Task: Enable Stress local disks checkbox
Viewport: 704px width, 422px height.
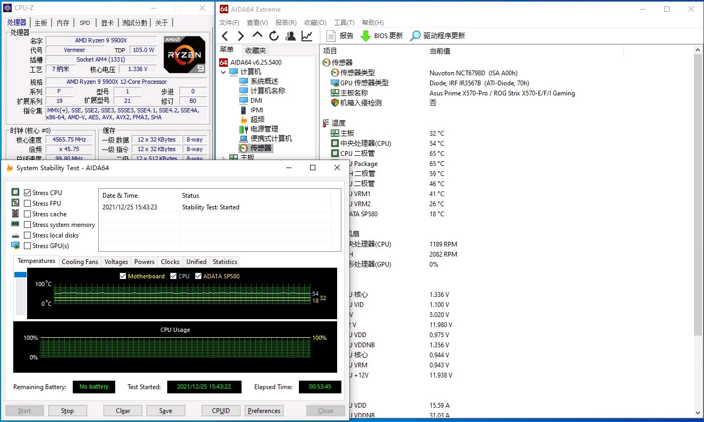Action: coord(28,235)
